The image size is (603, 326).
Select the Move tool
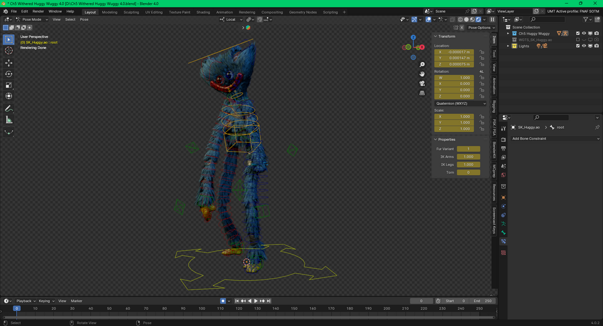tap(9, 62)
